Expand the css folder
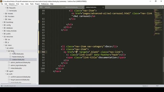The width and height of the screenshot is (164, 92). point(4,40)
